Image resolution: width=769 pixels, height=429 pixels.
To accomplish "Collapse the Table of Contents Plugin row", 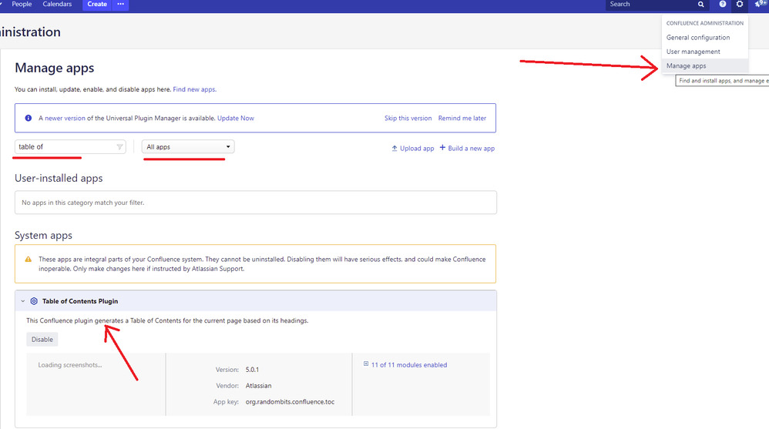I will 22,301.
